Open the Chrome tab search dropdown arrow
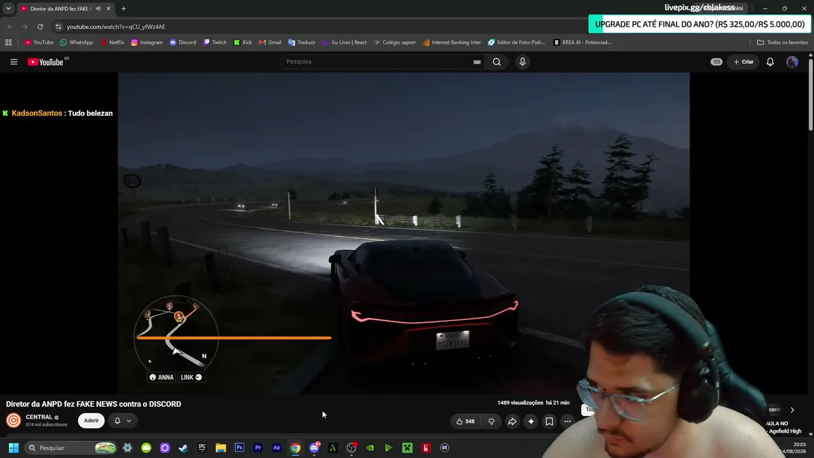The height and width of the screenshot is (458, 814). 8,9
